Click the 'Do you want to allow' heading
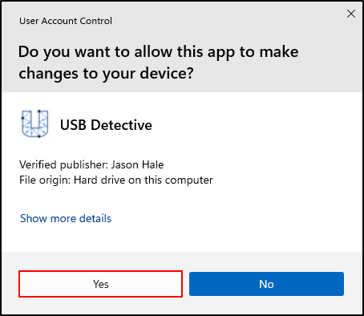The height and width of the screenshot is (316, 364). tap(158, 63)
